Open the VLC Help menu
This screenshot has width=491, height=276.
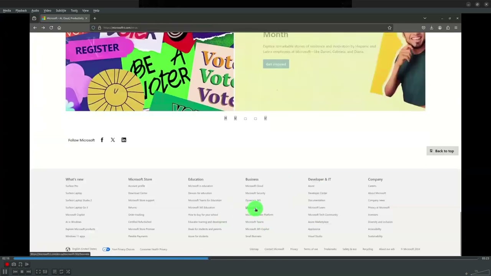(96, 10)
